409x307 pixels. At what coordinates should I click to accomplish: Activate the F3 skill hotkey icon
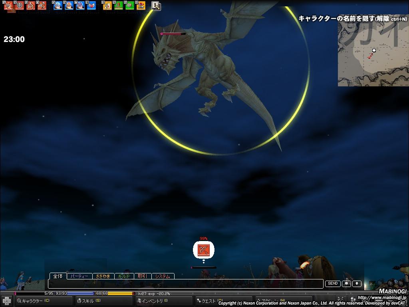31,6
